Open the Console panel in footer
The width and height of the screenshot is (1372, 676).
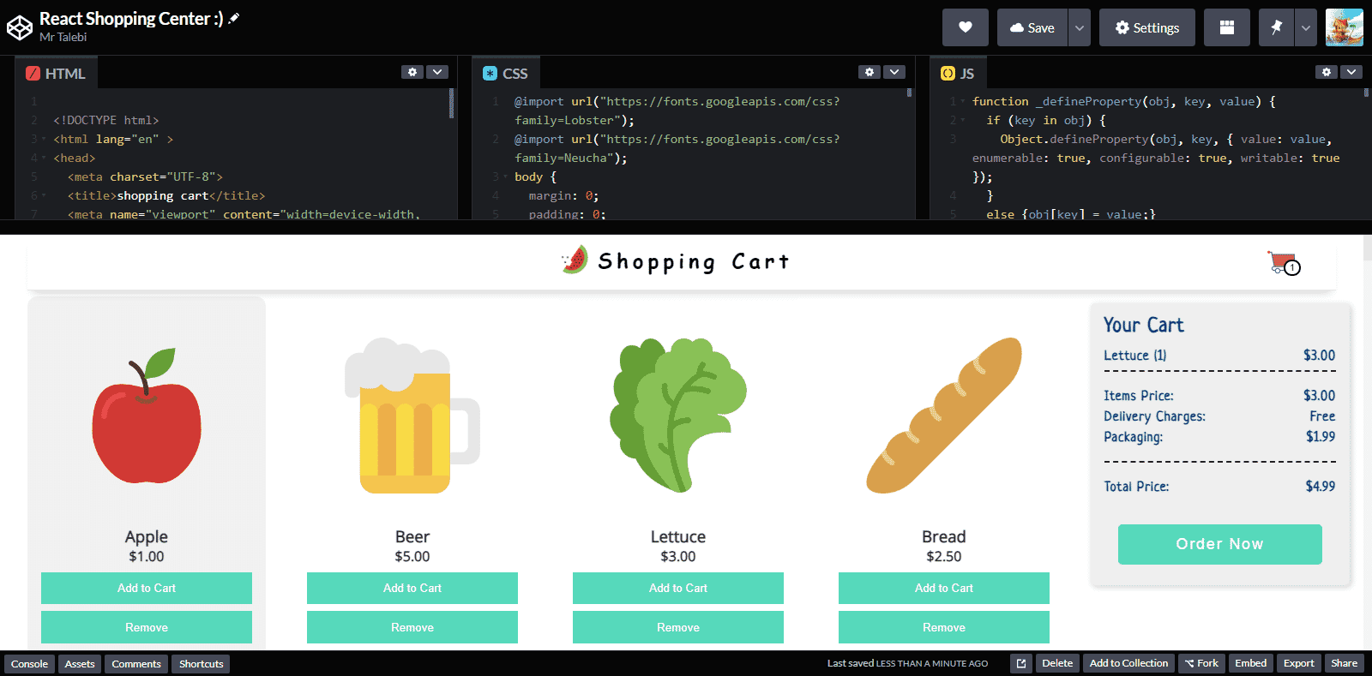pyautogui.click(x=29, y=664)
